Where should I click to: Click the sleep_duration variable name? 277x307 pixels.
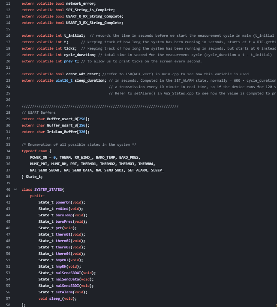point(89,80)
